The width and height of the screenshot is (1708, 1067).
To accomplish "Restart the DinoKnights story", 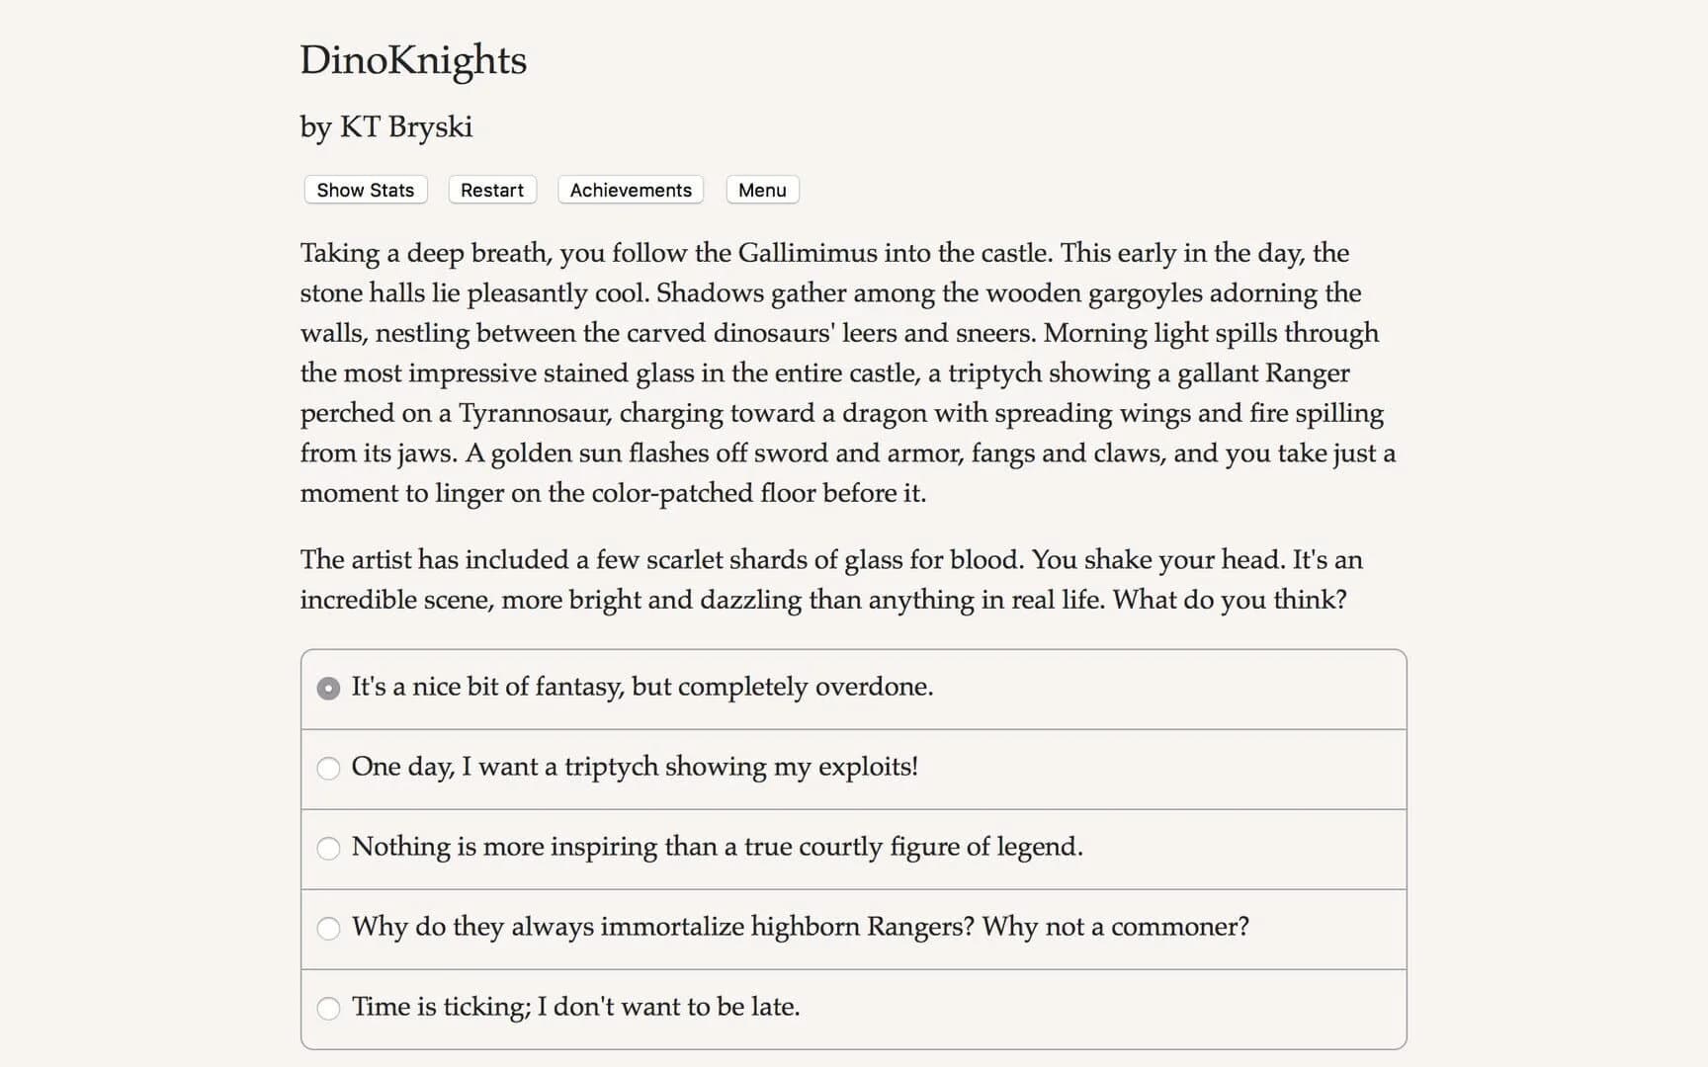I will (x=491, y=190).
